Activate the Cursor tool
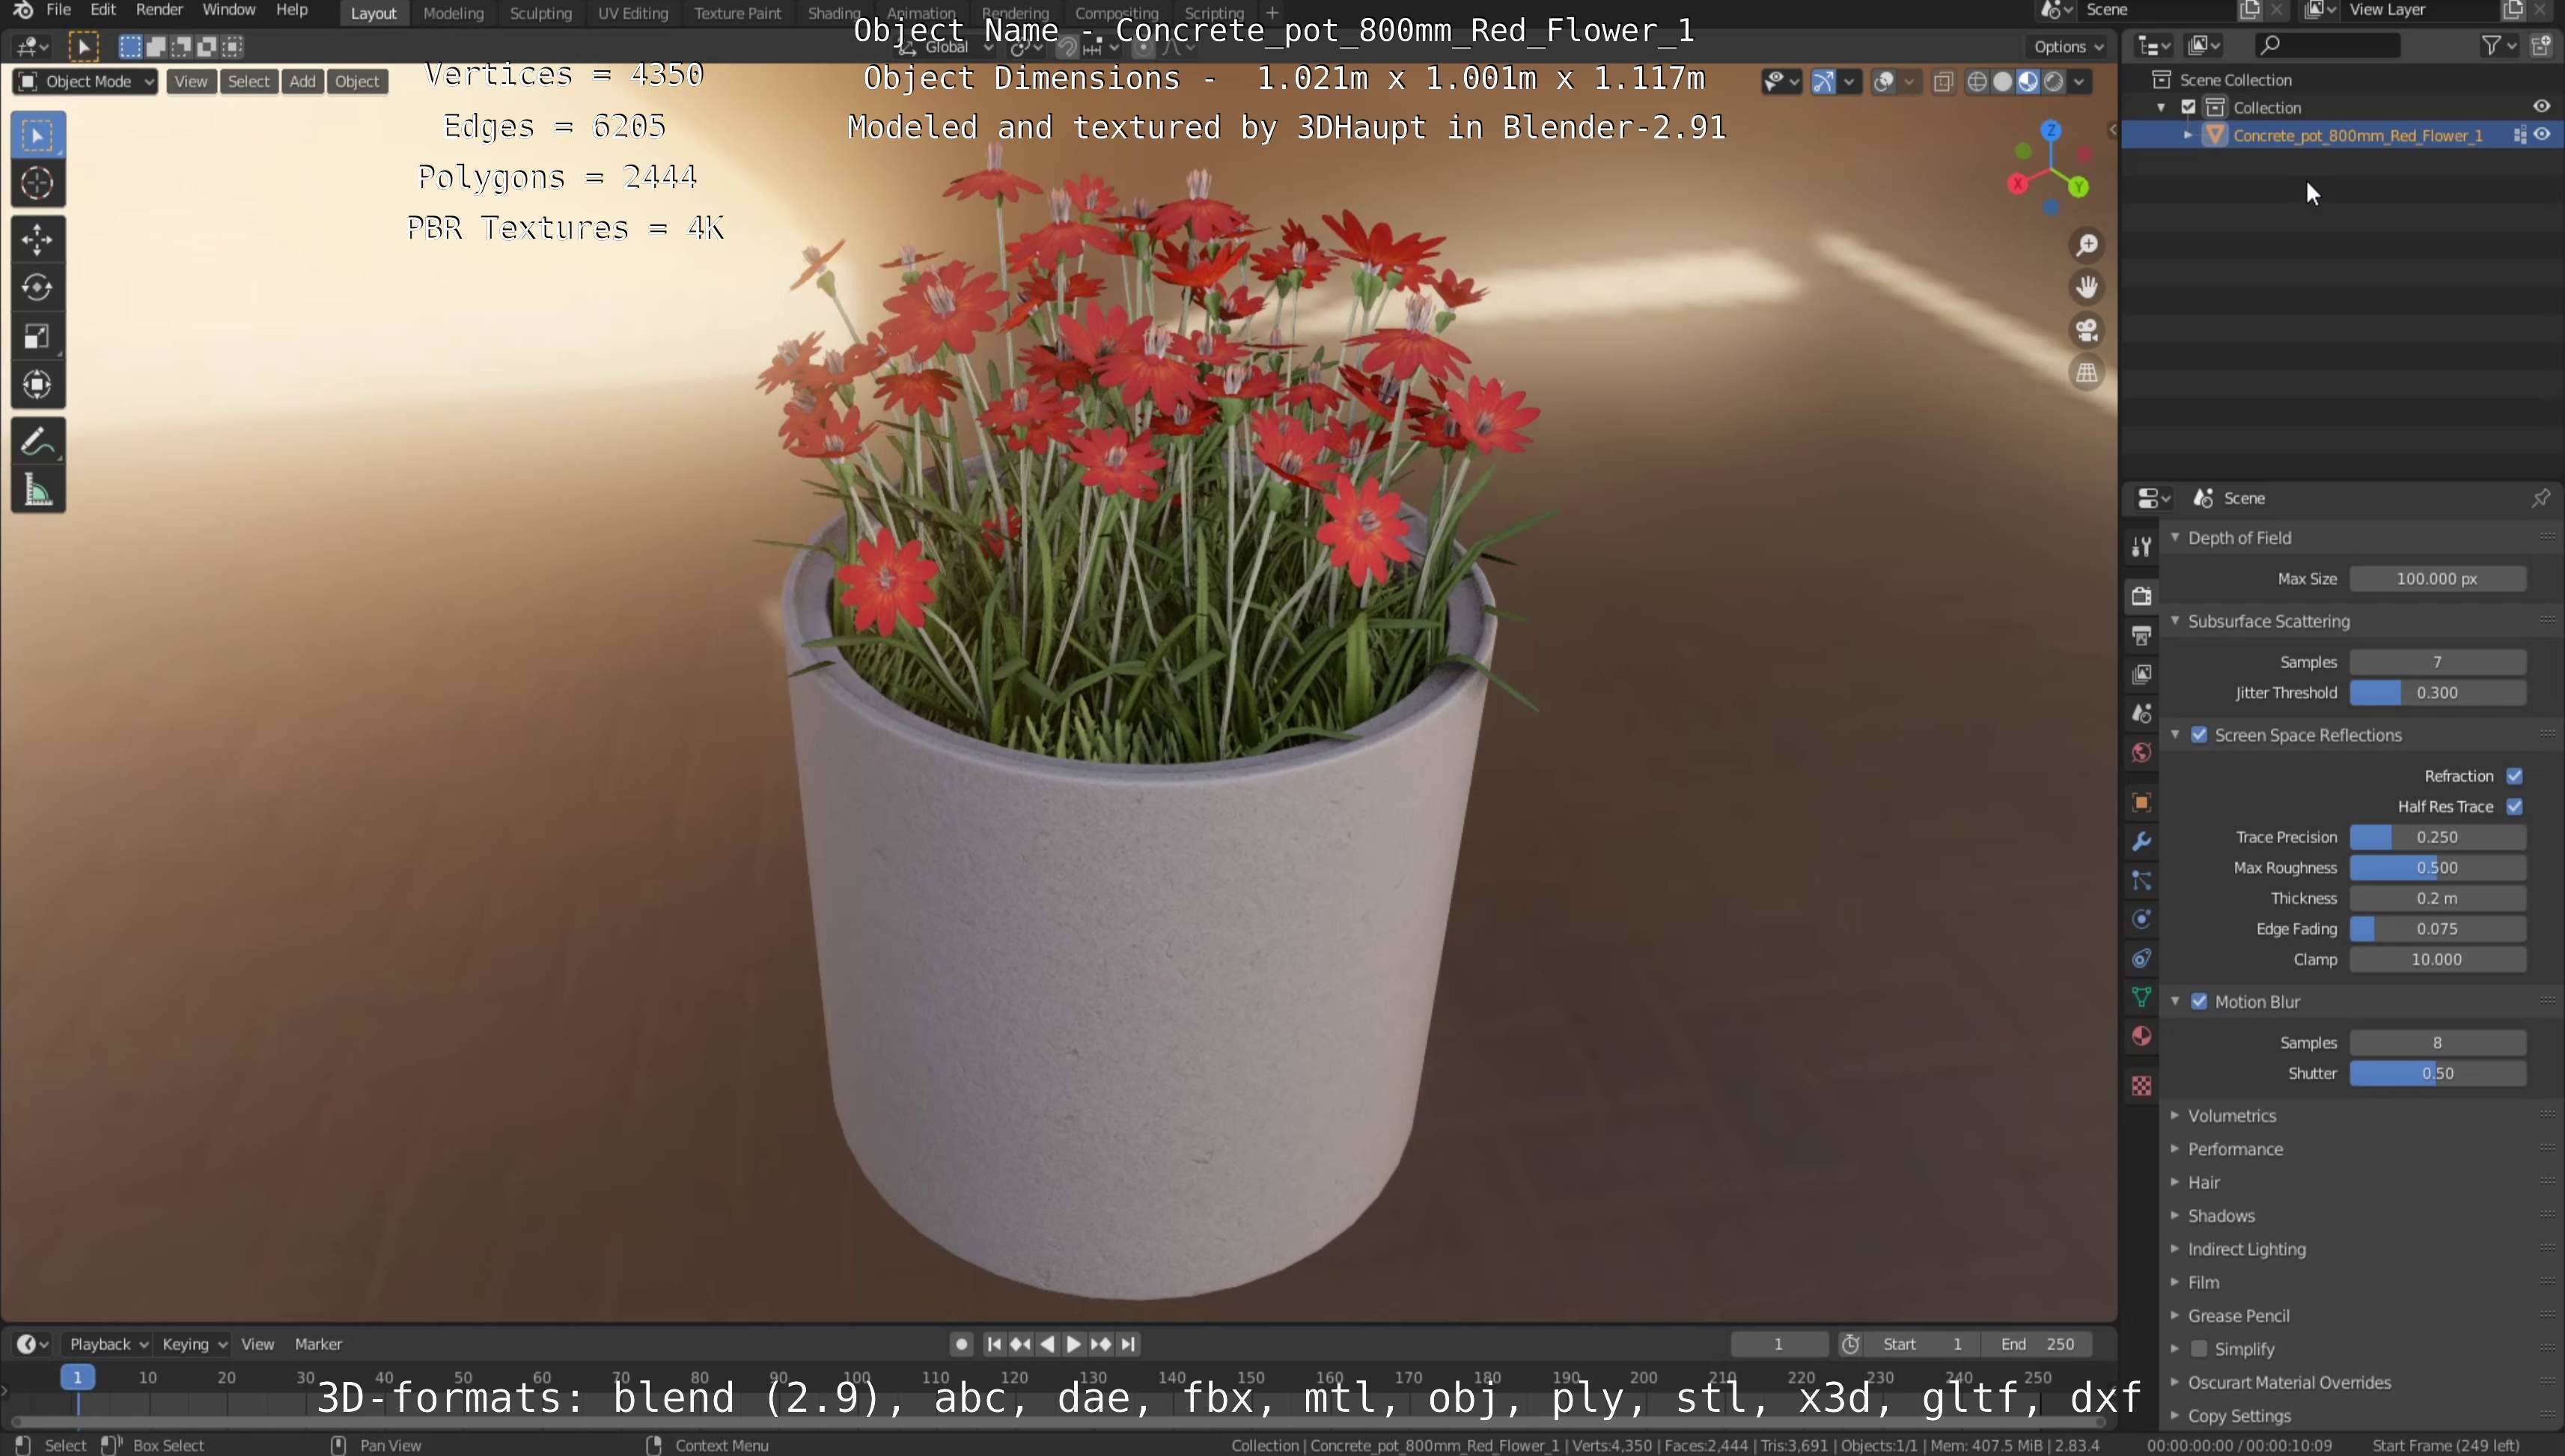The width and height of the screenshot is (2565, 1456). pos(37,184)
